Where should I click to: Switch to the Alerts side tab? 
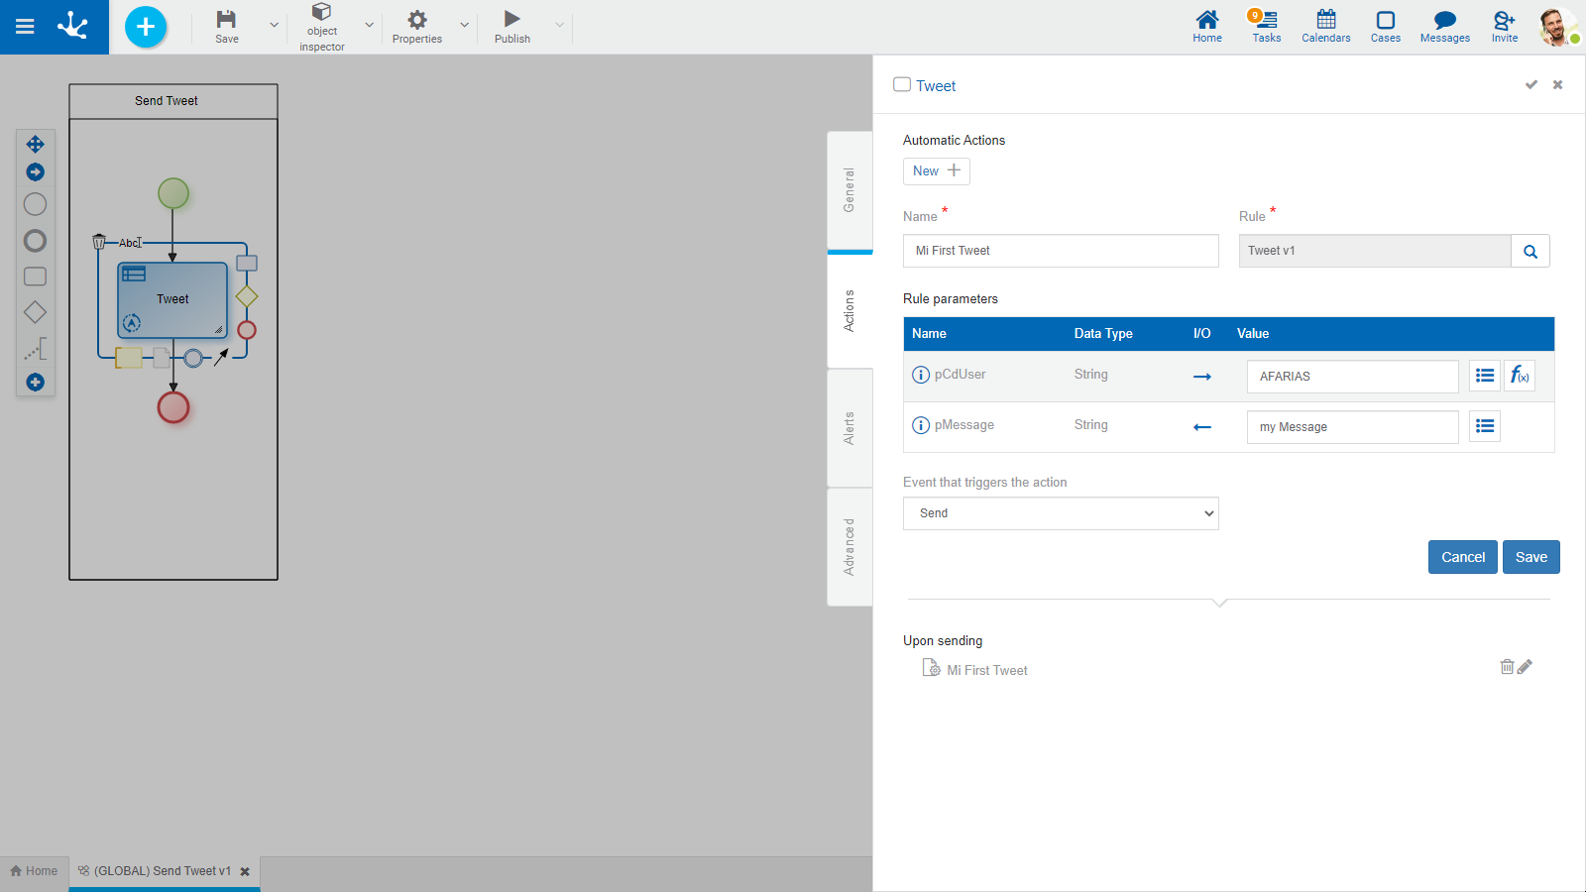850,428
